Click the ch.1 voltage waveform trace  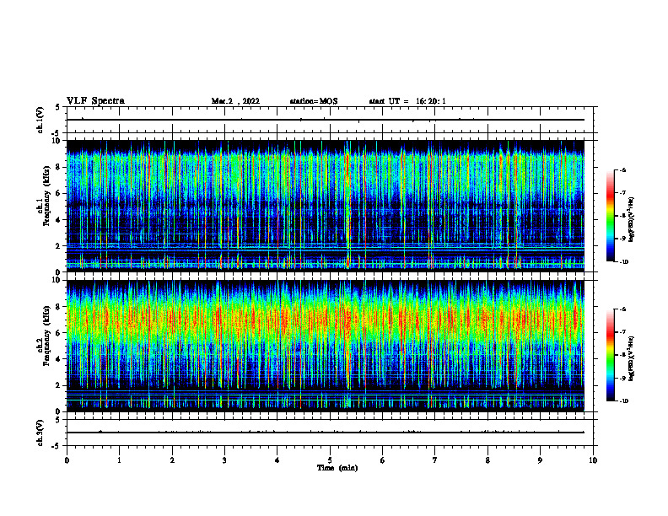coord(326,120)
